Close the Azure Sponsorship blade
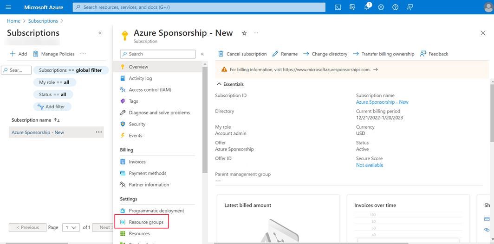Viewport: 494px width, 244px height. (483, 33)
